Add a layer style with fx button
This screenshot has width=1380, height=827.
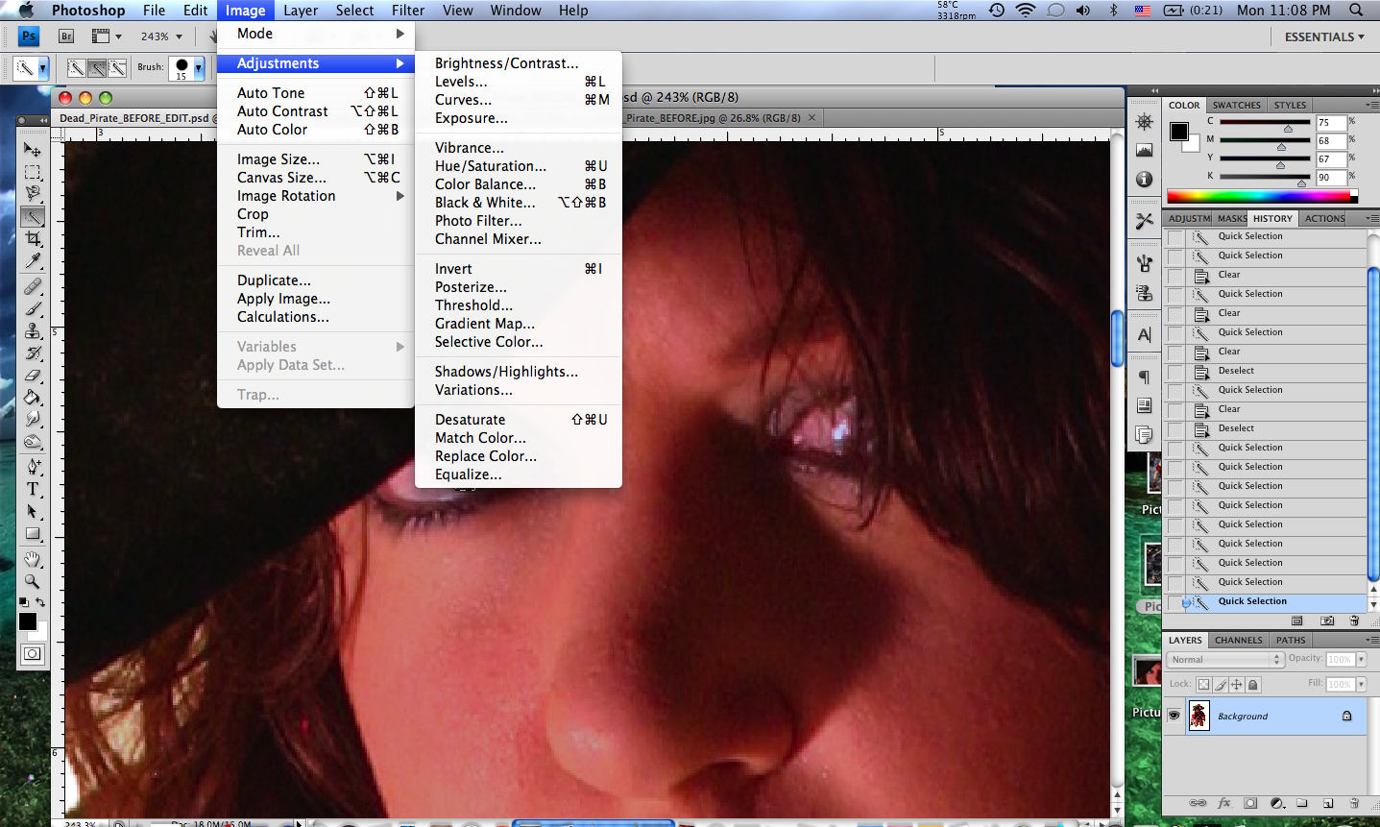coord(1223,803)
